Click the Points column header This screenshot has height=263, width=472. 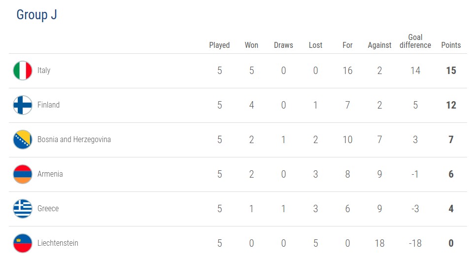coord(451,45)
